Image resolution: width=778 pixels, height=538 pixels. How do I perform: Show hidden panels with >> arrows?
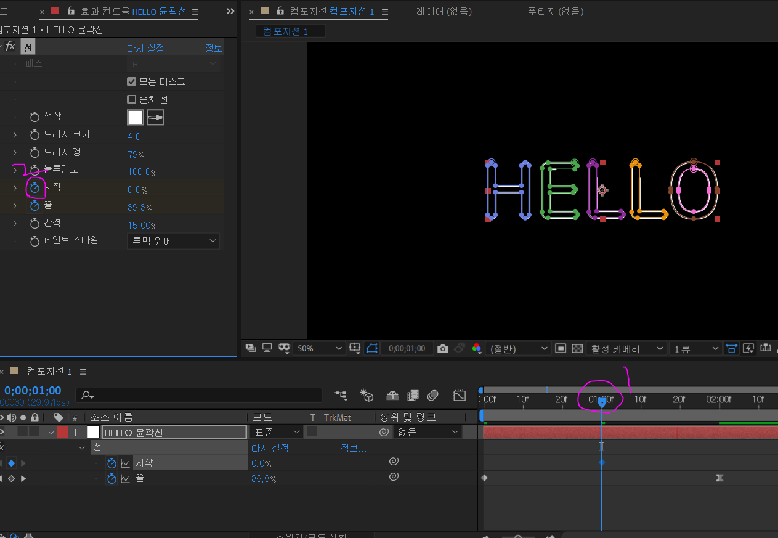click(x=230, y=11)
